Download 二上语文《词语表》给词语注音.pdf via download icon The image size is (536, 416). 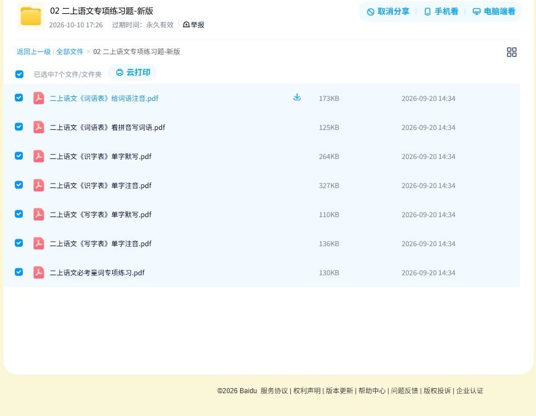[297, 97]
